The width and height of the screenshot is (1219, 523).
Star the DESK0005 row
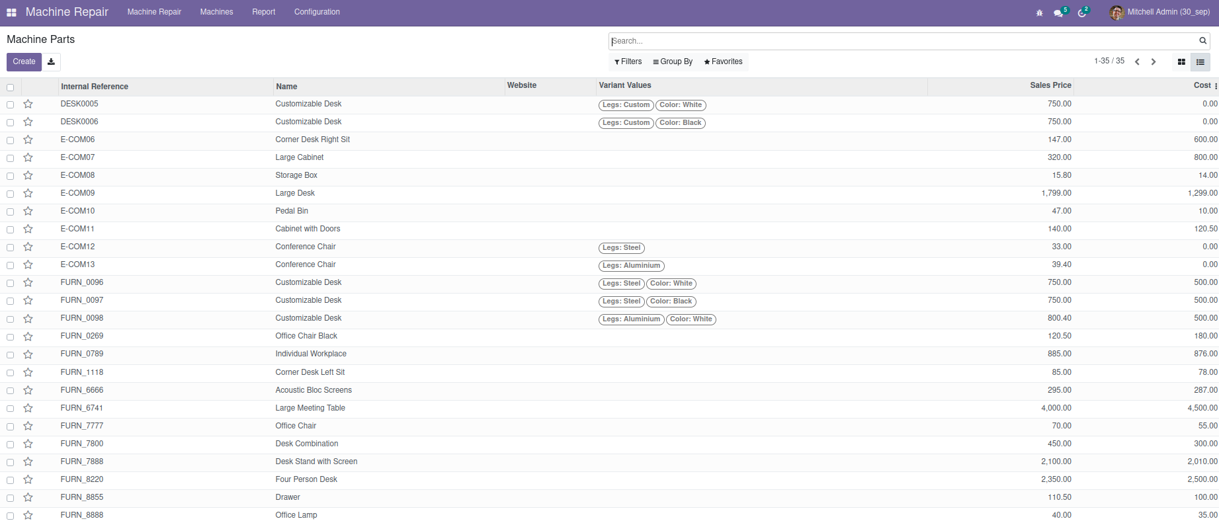tap(28, 104)
